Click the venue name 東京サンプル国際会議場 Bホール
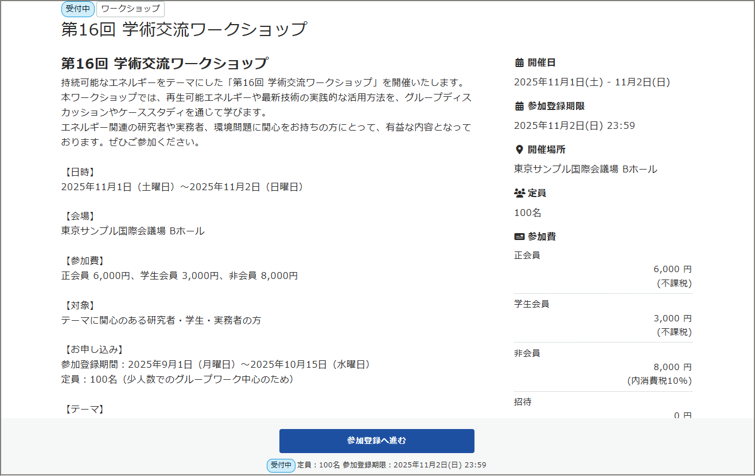This screenshot has width=755, height=476. tap(586, 169)
